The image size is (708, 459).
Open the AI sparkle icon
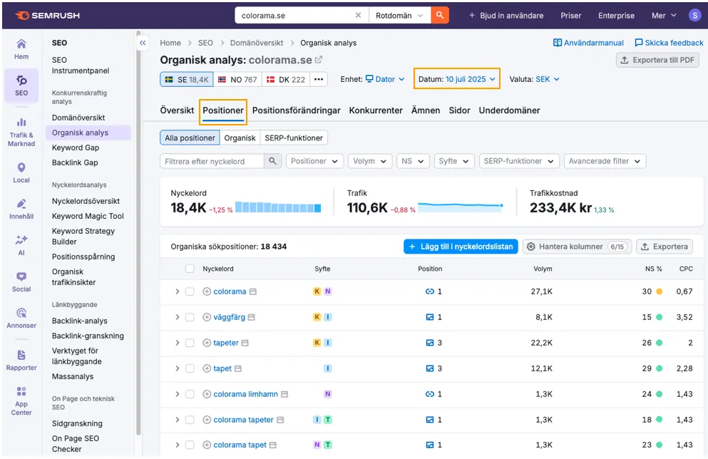pos(21,239)
